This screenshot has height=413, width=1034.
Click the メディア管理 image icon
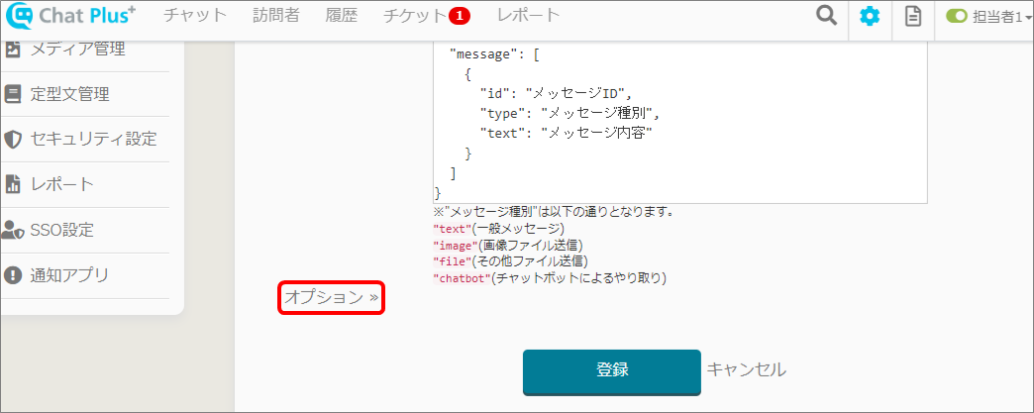click(x=13, y=50)
